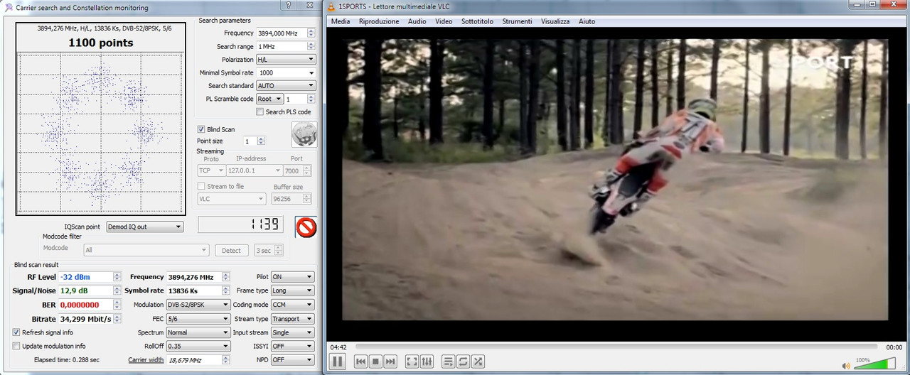Expand the Modulation DVB-S2/8PSK dropdown
The height and width of the screenshot is (375, 910).
(198, 305)
